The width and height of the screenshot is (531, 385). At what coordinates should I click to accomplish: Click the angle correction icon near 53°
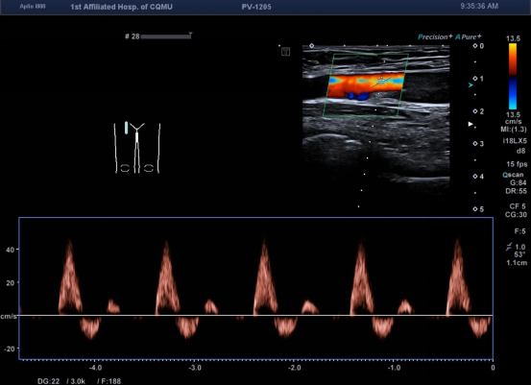pos(509,247)
